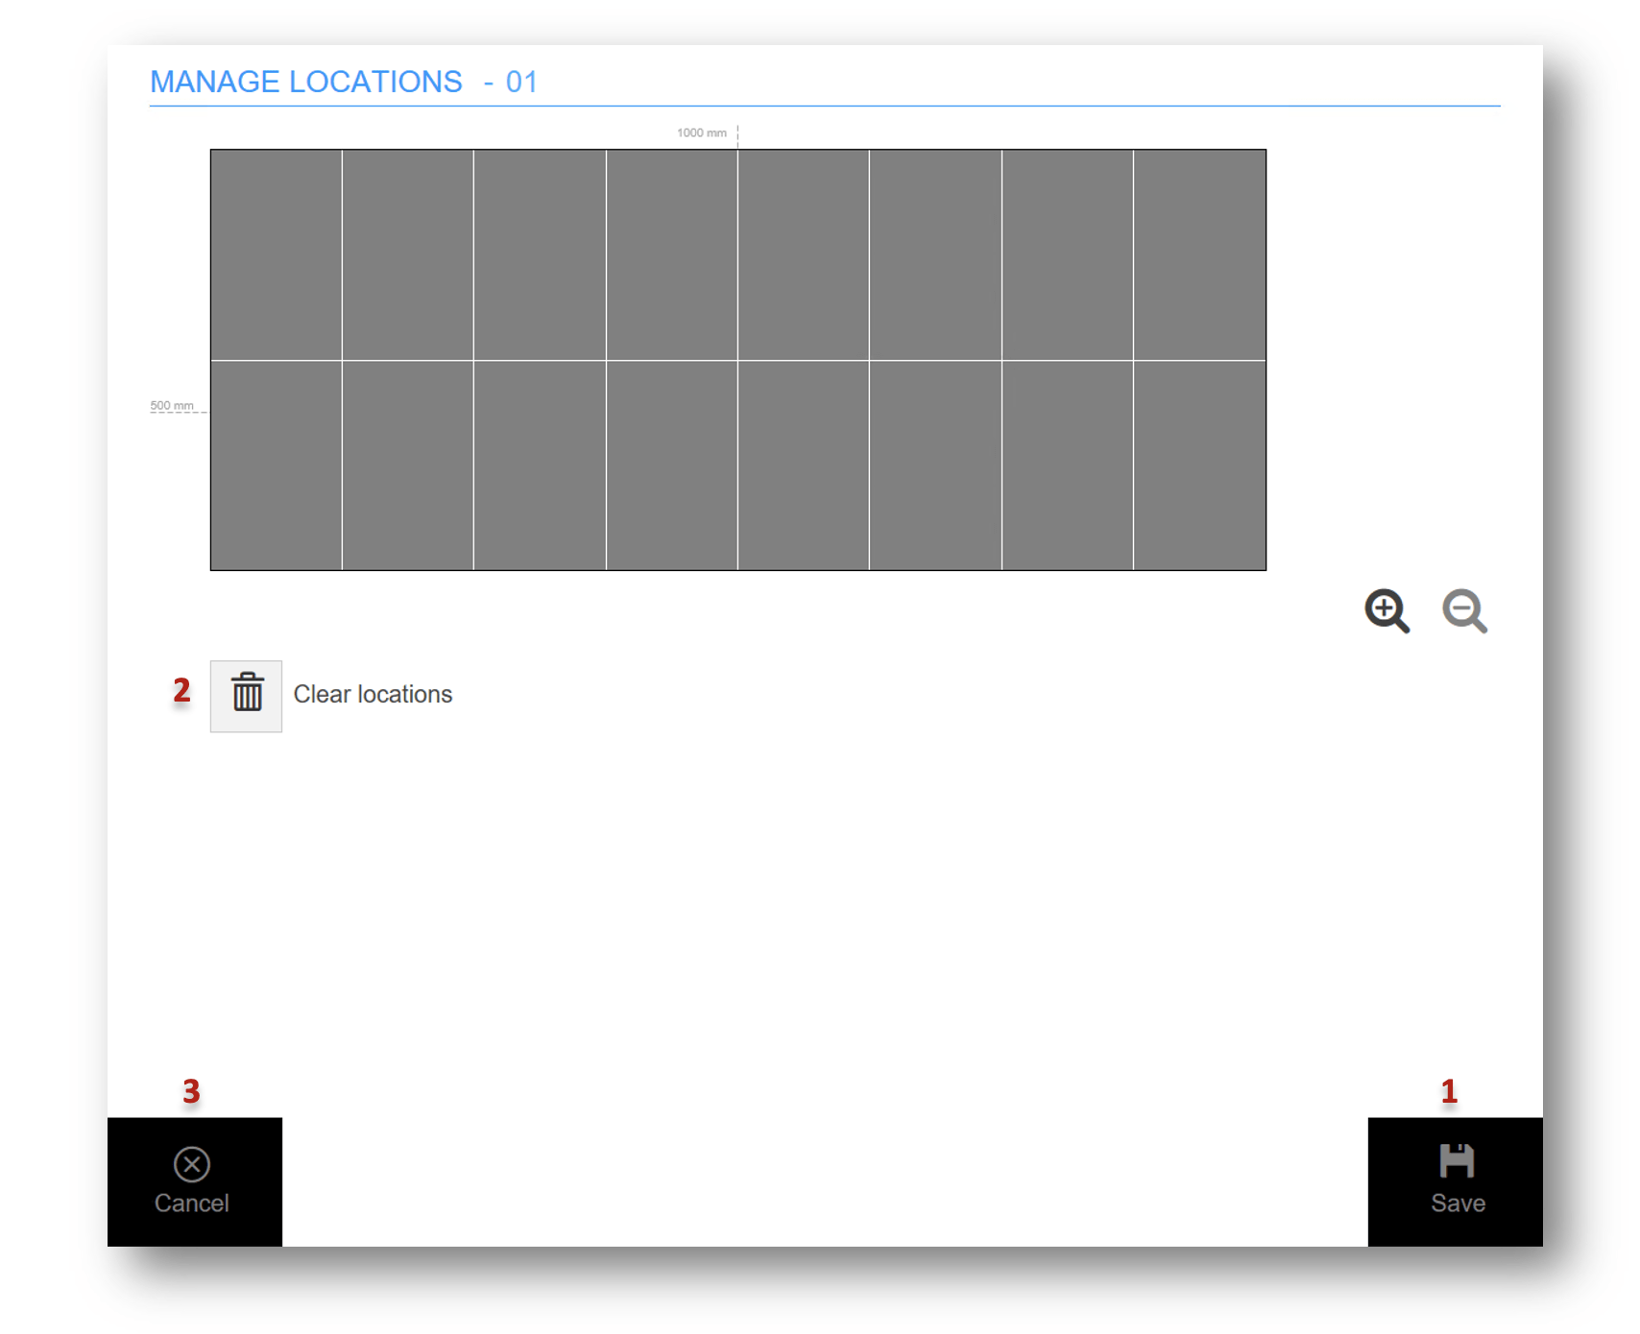Viewport: 1640px width, 1334px height.
Task: Select the last cell in the bottom row
Action: point(1199,465)
